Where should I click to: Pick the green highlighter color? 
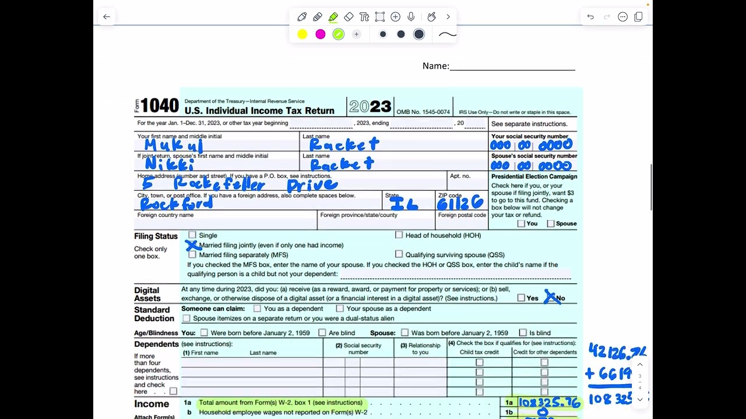(339, 34)
